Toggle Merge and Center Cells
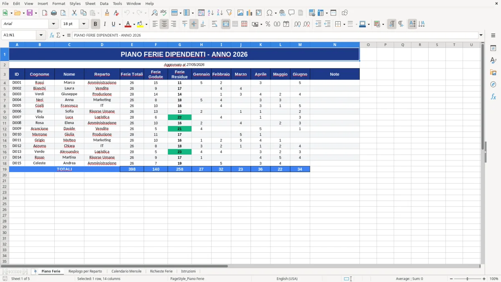This screenshot has height=282, width=501. tap(226, 24)
